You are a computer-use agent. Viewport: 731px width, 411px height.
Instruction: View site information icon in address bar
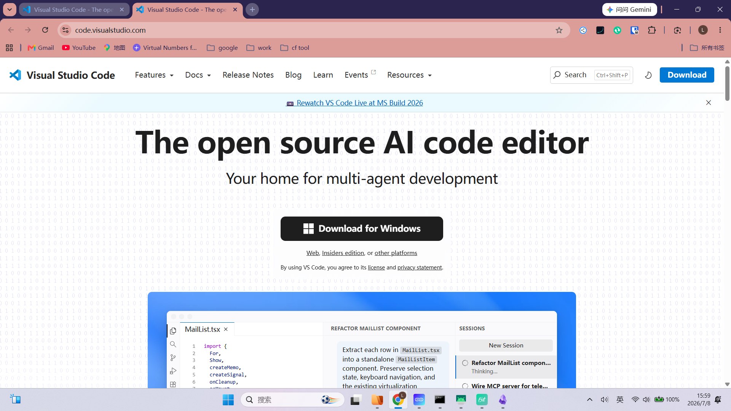(x=65, y=30)
